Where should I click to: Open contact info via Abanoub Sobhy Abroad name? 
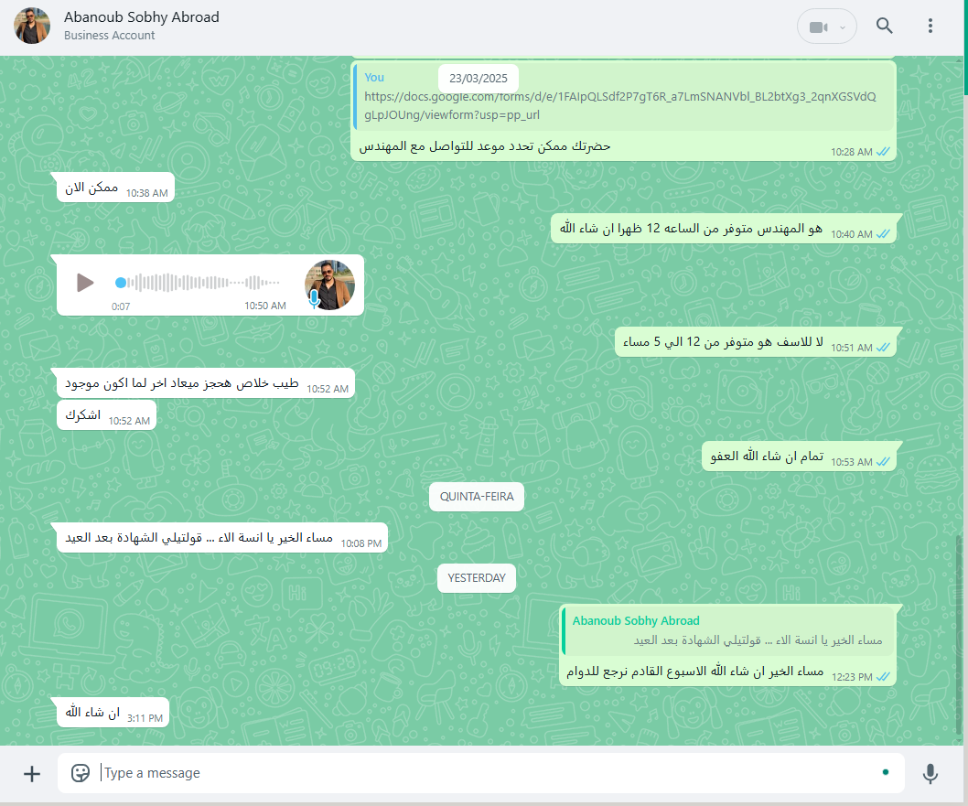click(142, 17)
